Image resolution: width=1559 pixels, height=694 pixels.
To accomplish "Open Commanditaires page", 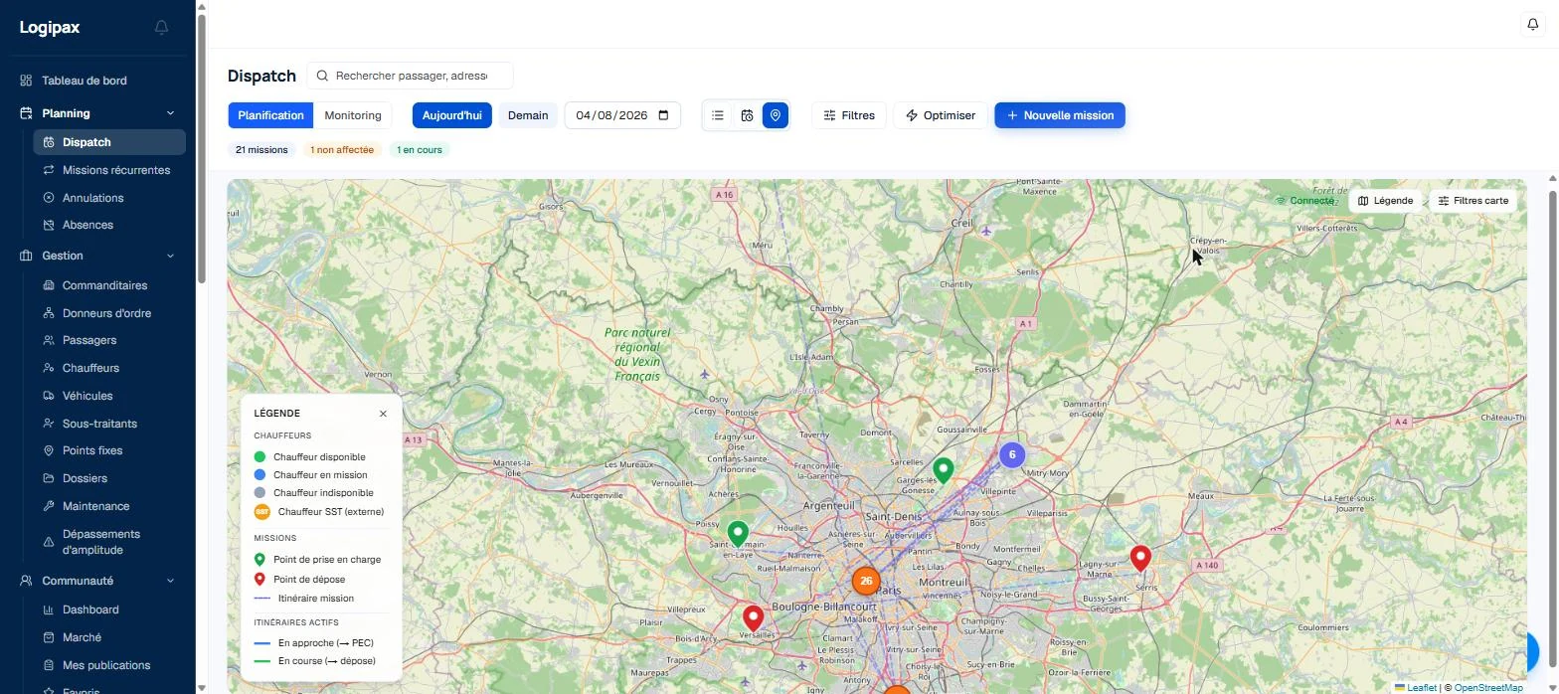I will click(x=109, y=285).
